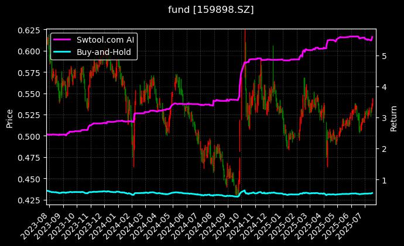Screen dimensions: 404x246
Task: Select the Buy-and-Hold legend label
Action: click(x=103, y=52)
